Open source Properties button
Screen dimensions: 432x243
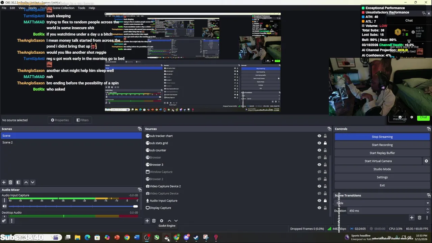pos(60,120)
